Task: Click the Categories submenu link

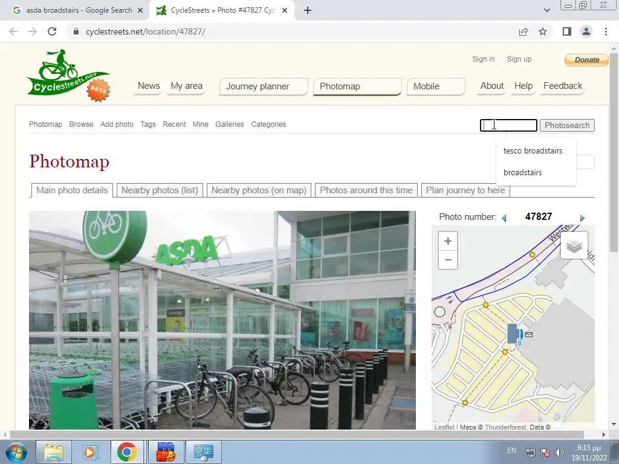Action: coord(268,124)
